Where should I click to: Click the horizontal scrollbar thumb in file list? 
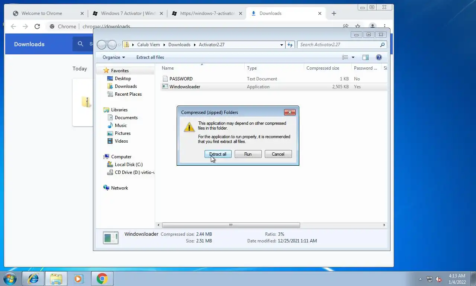[231, 225]
